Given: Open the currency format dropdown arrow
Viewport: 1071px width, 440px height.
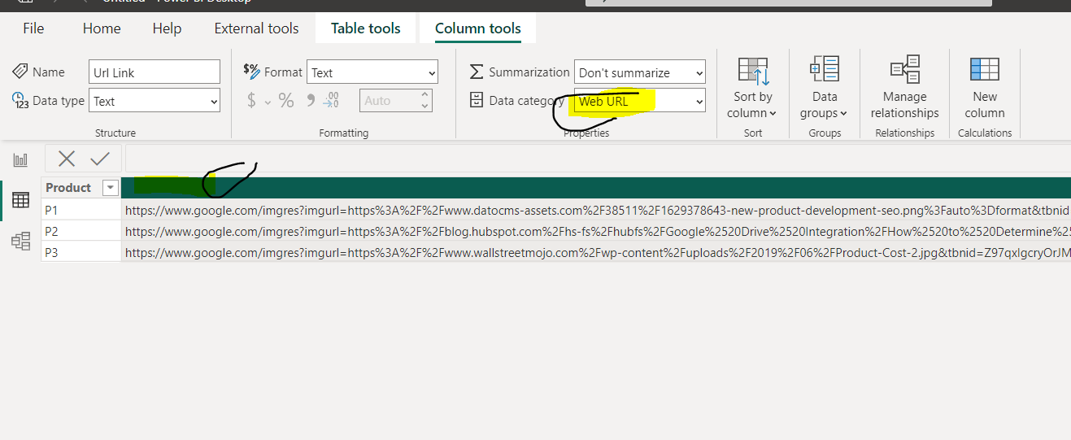Looking at the screenshot, I should tap(268, 102).
